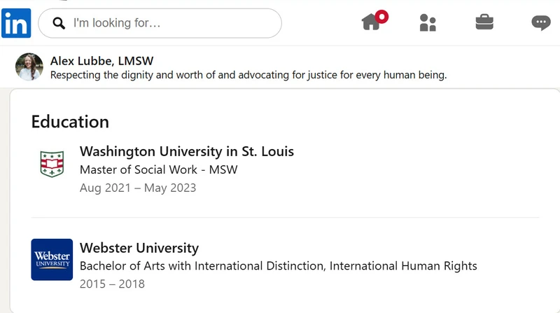Open the Webster University title link

point(139,248)
